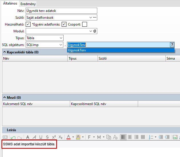Toggle underline formatting
The height and width of the screenshot is (157, 180).
[x=41, y=137]
